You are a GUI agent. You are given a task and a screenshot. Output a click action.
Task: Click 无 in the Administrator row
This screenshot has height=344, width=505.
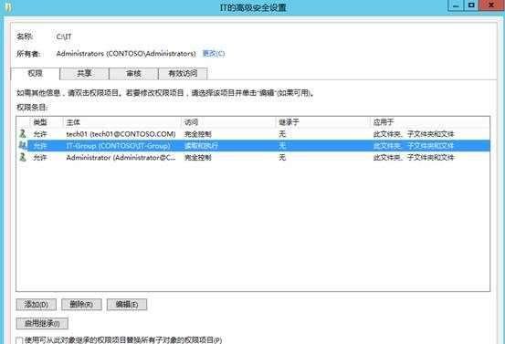coord(282,158)
